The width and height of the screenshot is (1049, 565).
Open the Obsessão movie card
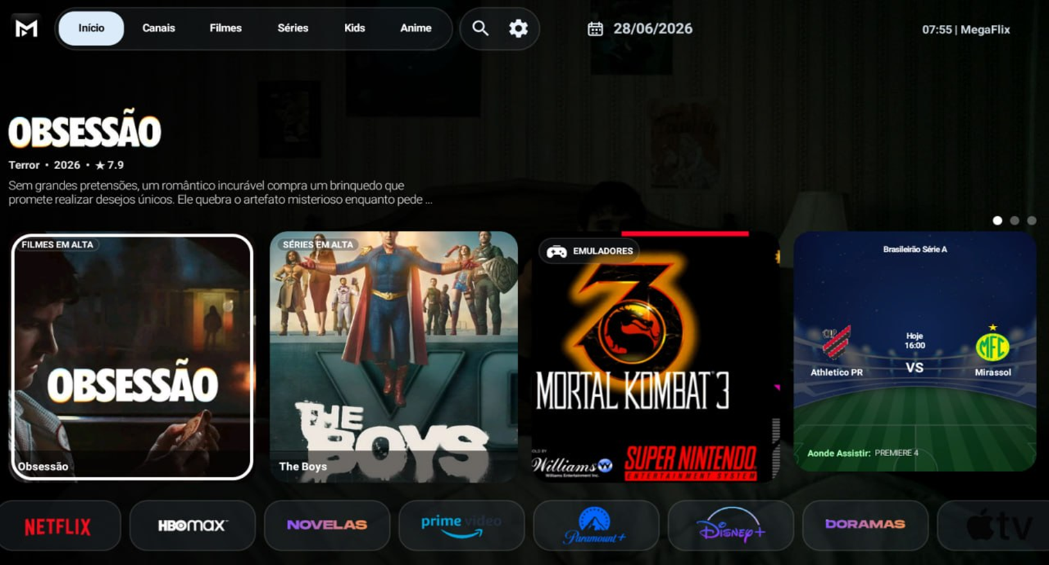[132, 357]
